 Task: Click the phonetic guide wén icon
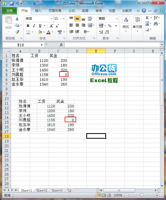pos(60,32)
